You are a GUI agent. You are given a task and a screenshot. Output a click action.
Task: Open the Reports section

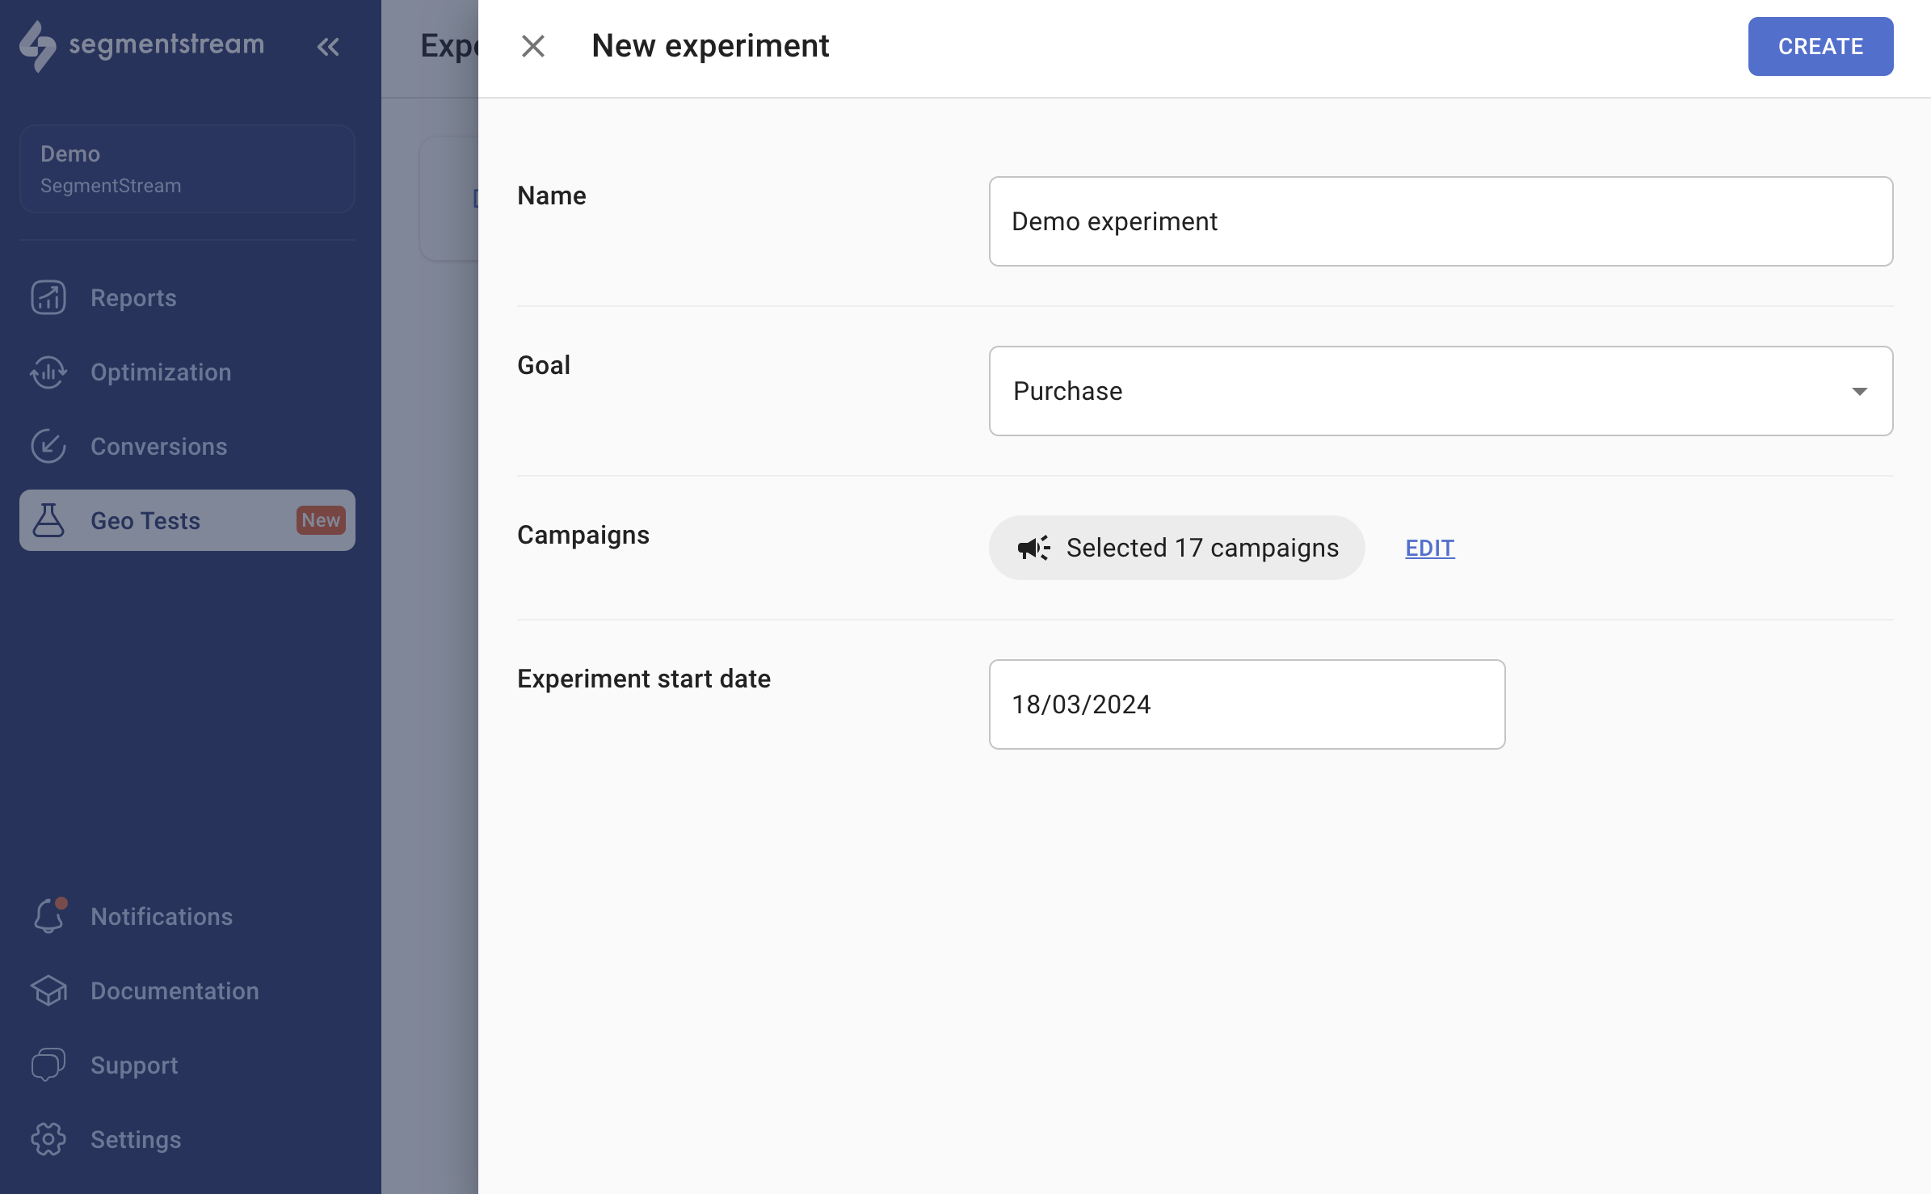[x=133, y=297]
